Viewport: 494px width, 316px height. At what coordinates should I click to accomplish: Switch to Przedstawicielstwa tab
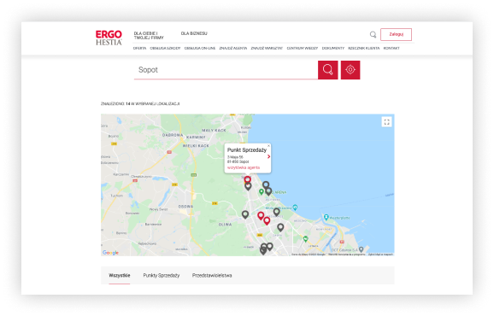pos(212,275)
